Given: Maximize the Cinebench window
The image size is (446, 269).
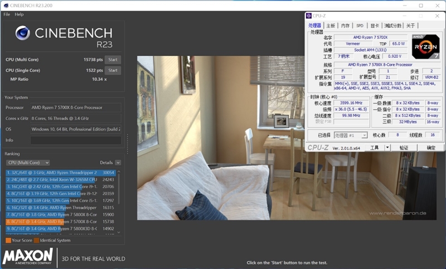Looking at the screenshot, I should click(x=421, y=6).
